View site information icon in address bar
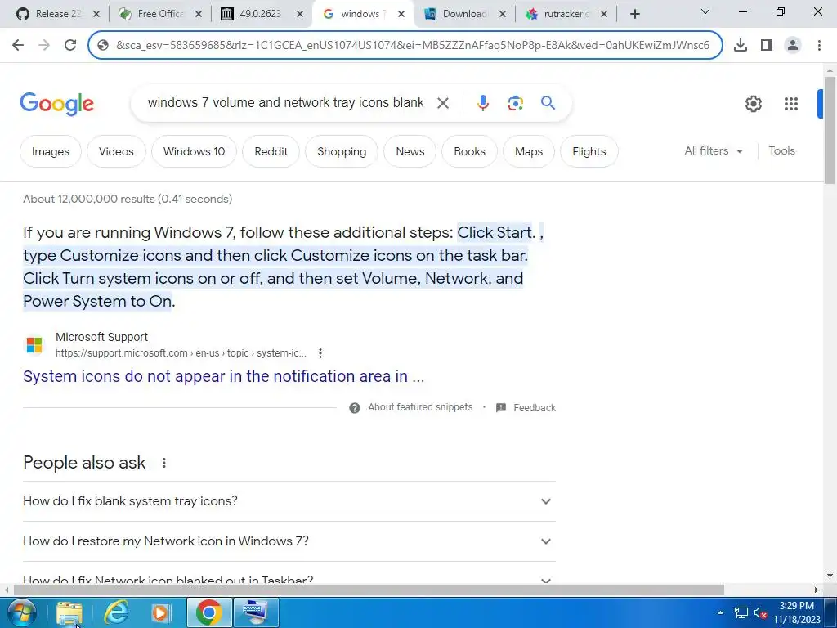Image resolution: width=837 pixels, height=628 pixels. (104, 45)
